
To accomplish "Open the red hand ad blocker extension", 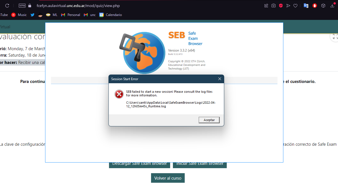I will coord(315,6).
